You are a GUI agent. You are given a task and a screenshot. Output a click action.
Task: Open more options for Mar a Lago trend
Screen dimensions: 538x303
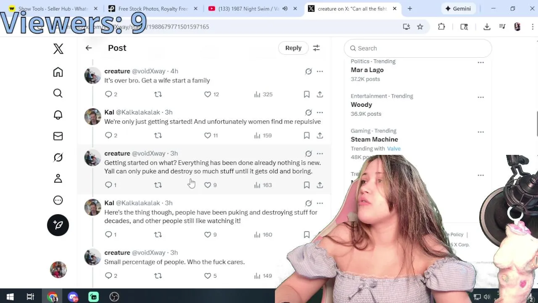coord(481,62)
